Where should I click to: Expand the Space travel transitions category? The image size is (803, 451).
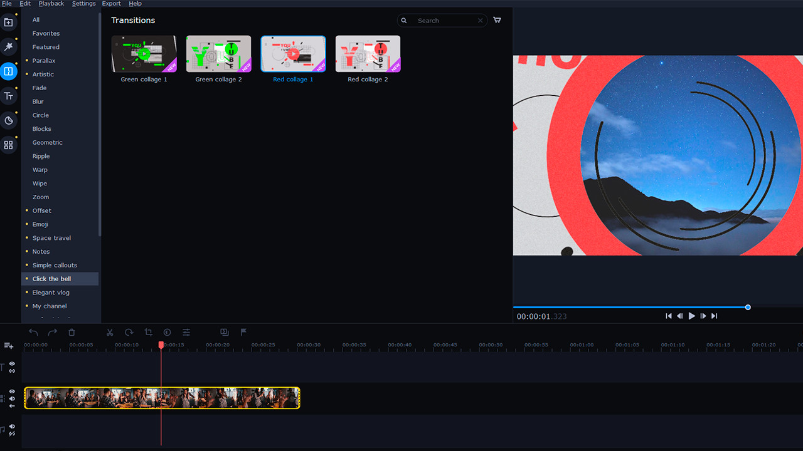(51, 237)
